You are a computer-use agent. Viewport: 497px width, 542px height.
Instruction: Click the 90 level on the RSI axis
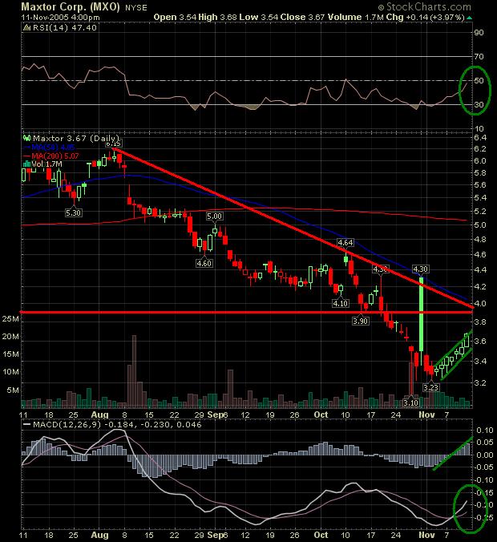coord(479,33)
